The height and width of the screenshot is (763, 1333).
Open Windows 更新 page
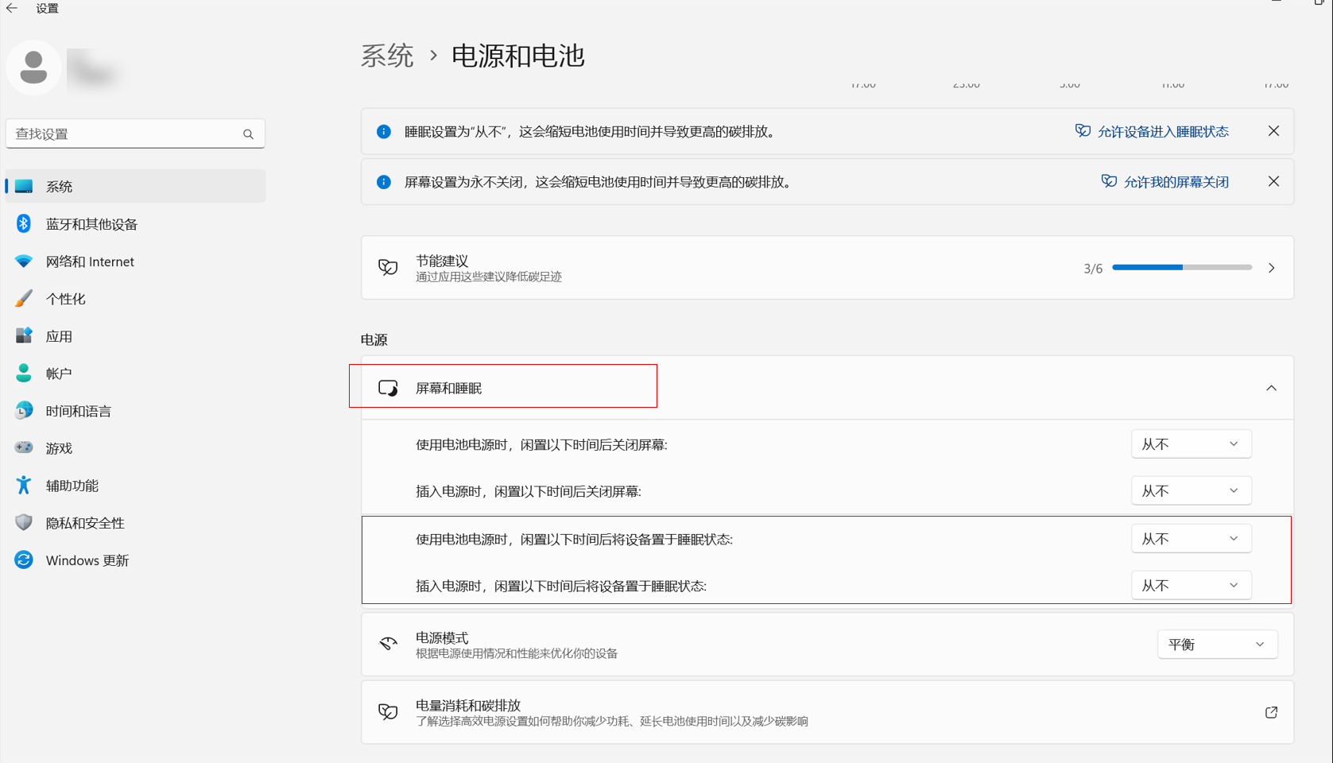coord(87,560)
